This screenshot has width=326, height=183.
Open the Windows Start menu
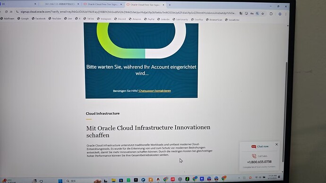pyautogui.click(x=60, y=181)
